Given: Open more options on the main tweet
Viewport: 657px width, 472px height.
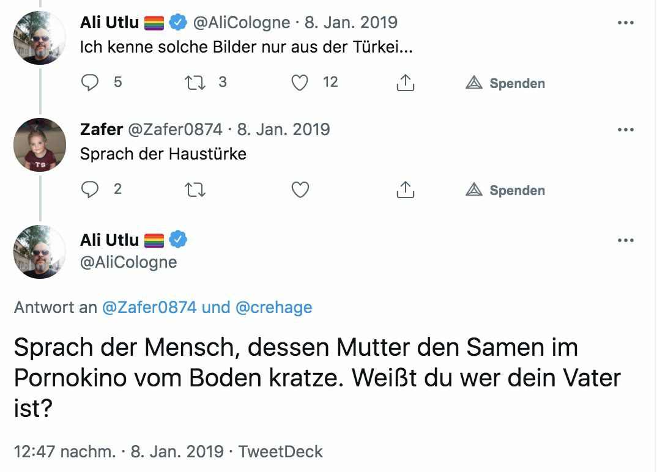Looking at the screenshot, I should [x=625, y=240].
